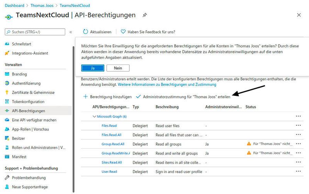Open more options for Files.Read.All row

pos(298,134)
